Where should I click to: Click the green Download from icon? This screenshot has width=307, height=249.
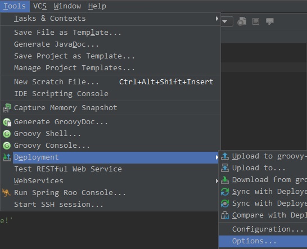[x=225, y=180]
